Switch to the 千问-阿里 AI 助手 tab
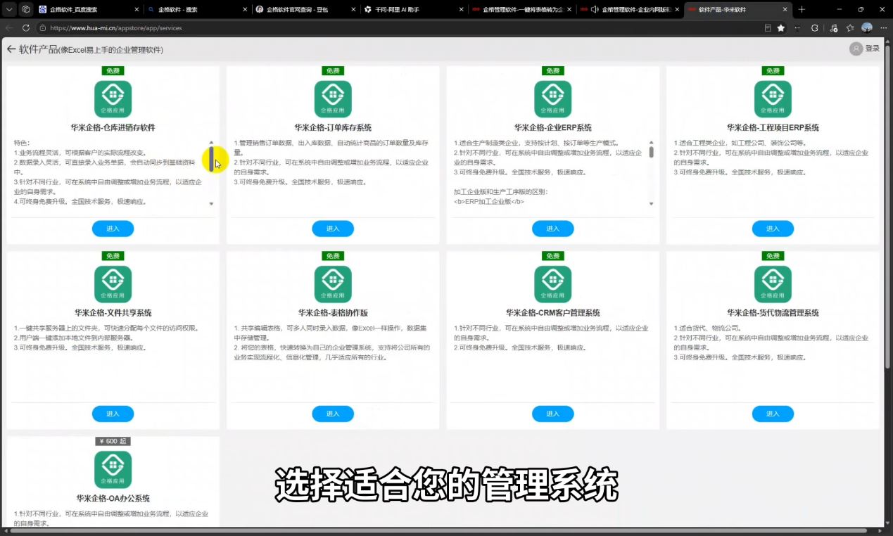893x536 pixels. pyautogui.click(x=414, y=9)
